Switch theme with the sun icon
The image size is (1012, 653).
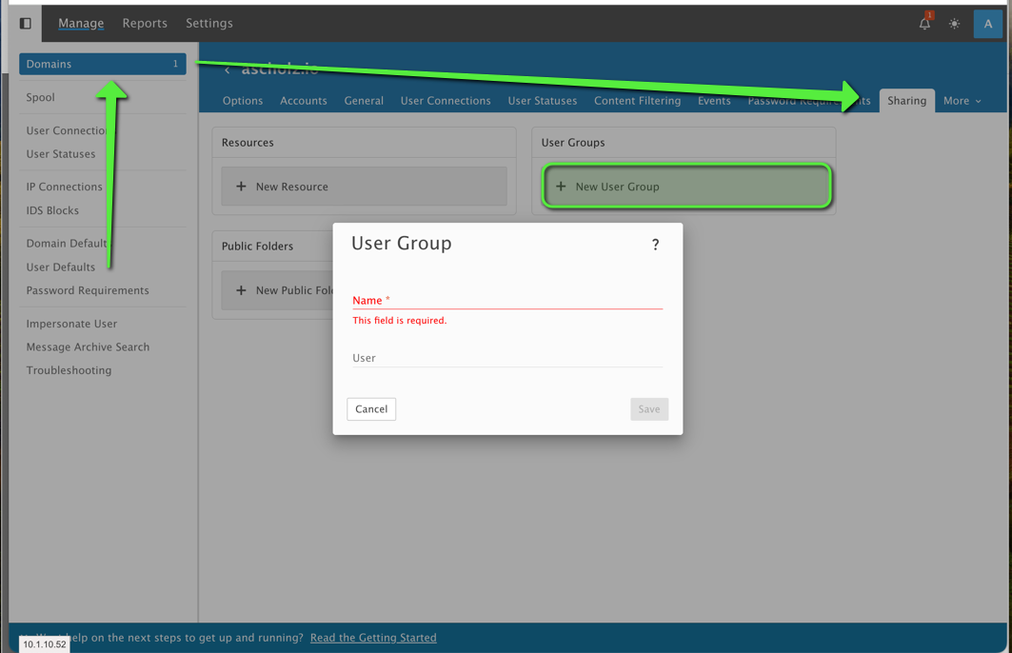(x=954, y=24)
